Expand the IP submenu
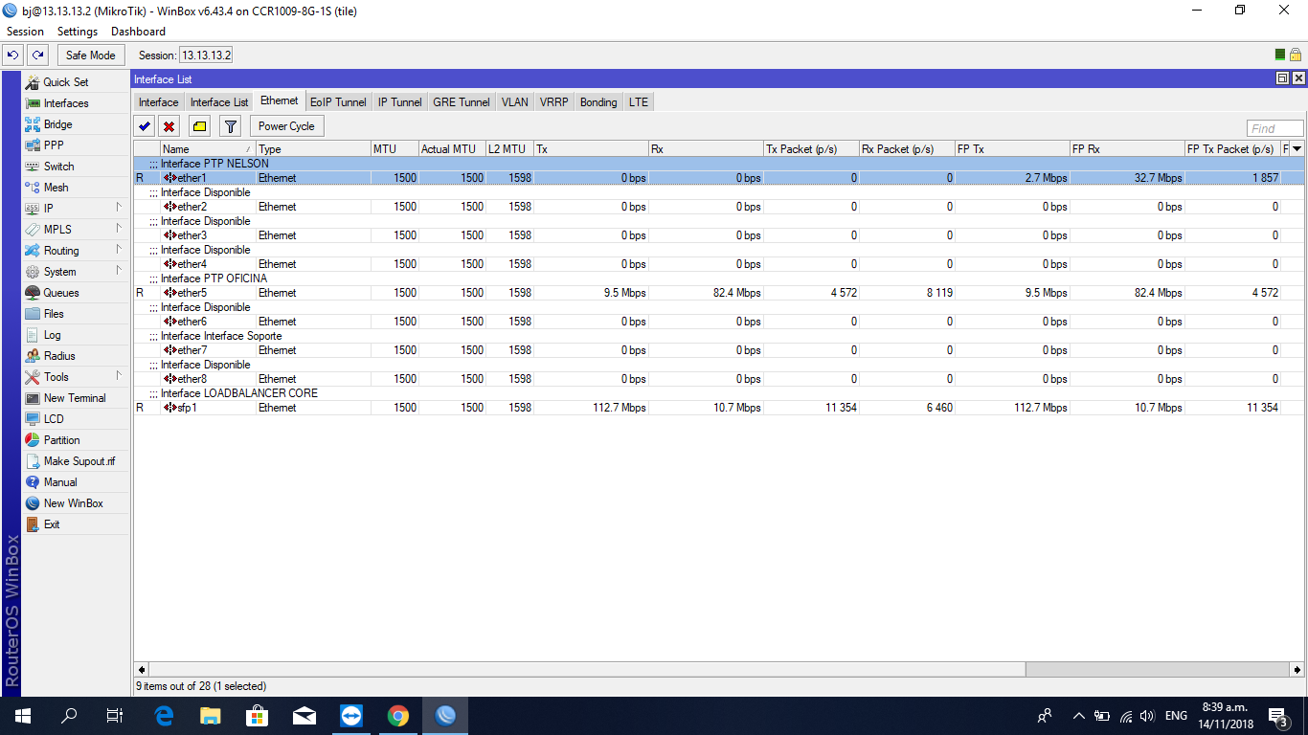Image resolution: width=1308 pixels, height=735 pixels. pos(76,209)
